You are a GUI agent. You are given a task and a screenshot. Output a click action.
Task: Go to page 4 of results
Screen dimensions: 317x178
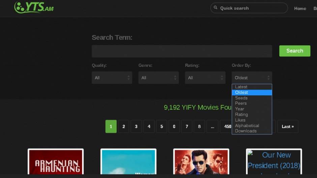(x=149, y=127)
